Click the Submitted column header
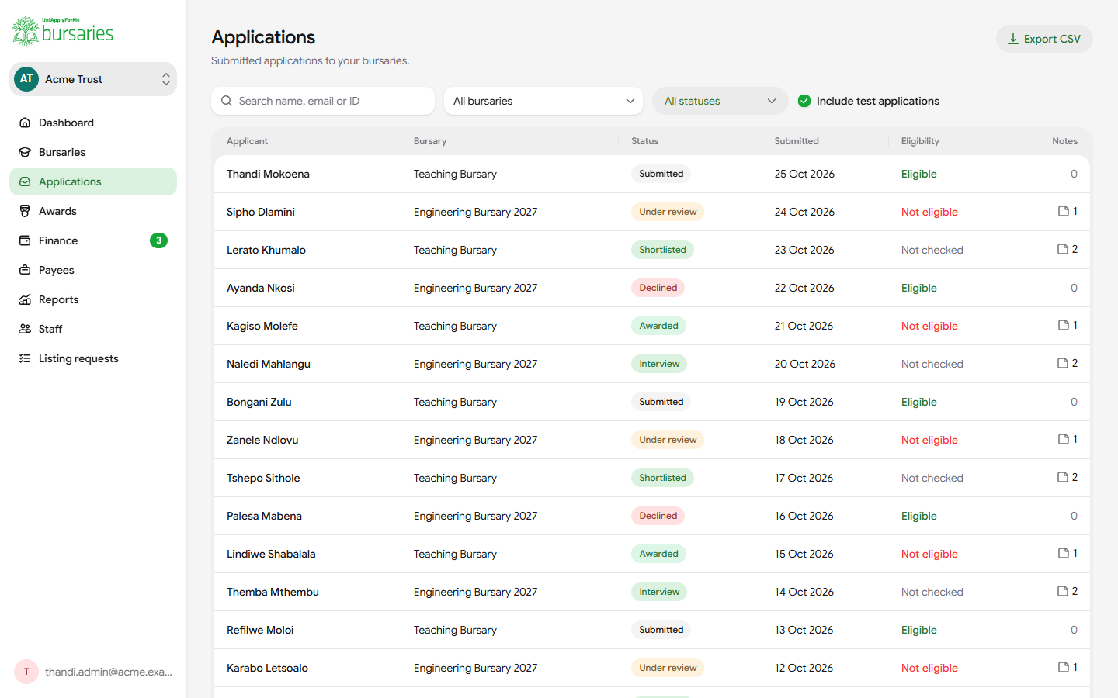This screenshot has width=1118, height=698. [797, 141]
